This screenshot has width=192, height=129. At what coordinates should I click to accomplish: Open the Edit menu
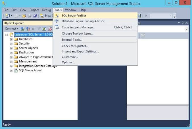point(14,10)
